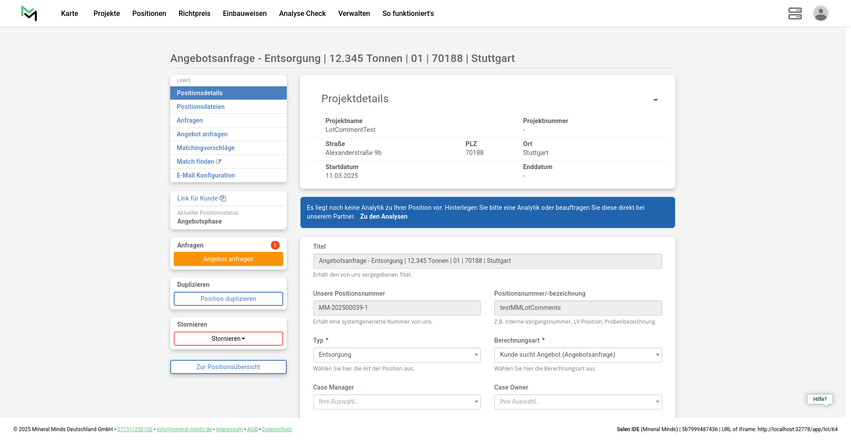Click the Position duplizieren button
851x440 pixels.
click(x=228, y=299)
